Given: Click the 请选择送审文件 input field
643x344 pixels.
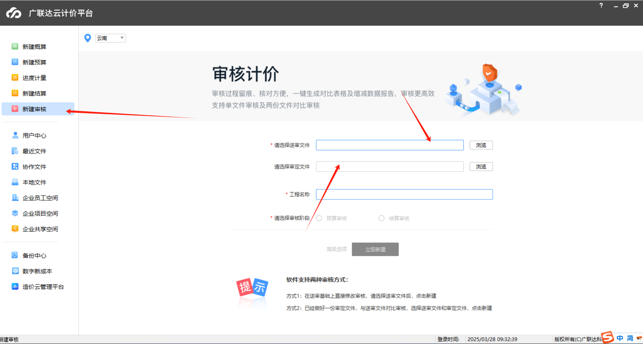Looking at the screenshot, I should pyautogui.click(x=390, y=145).
